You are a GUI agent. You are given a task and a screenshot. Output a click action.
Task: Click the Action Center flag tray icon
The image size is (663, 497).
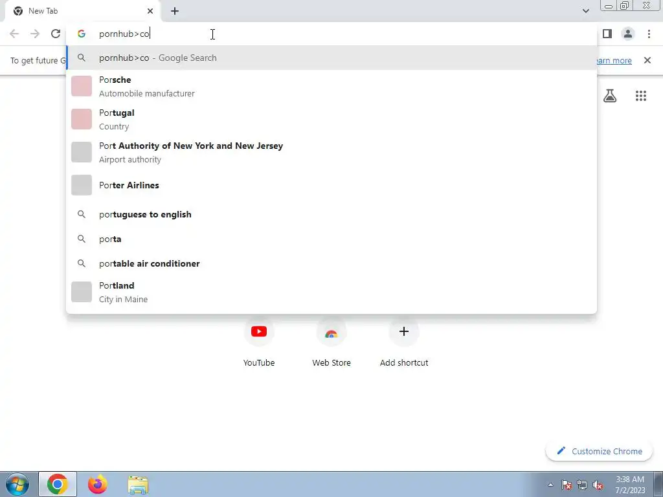pos(566,485)
